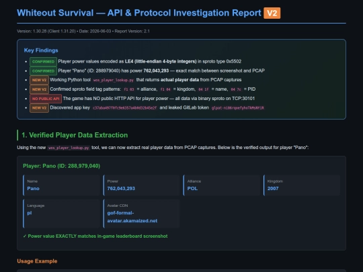Click the Power card value '762,043,293'
The height and width of the screenshot is (272, 363).
click(121, 189)
